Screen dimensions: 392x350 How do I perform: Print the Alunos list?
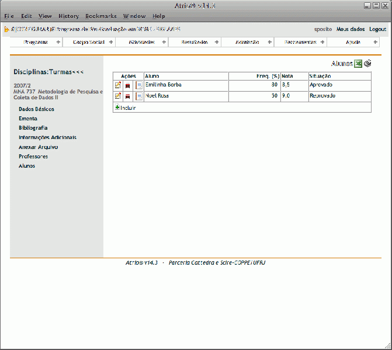(x=367, y=64)
